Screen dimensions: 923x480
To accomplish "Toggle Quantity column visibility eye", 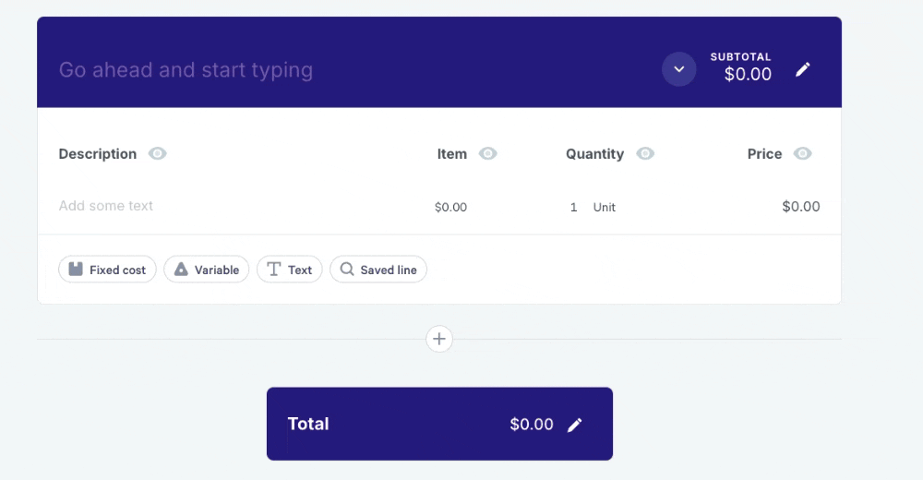I will point(645,154).
